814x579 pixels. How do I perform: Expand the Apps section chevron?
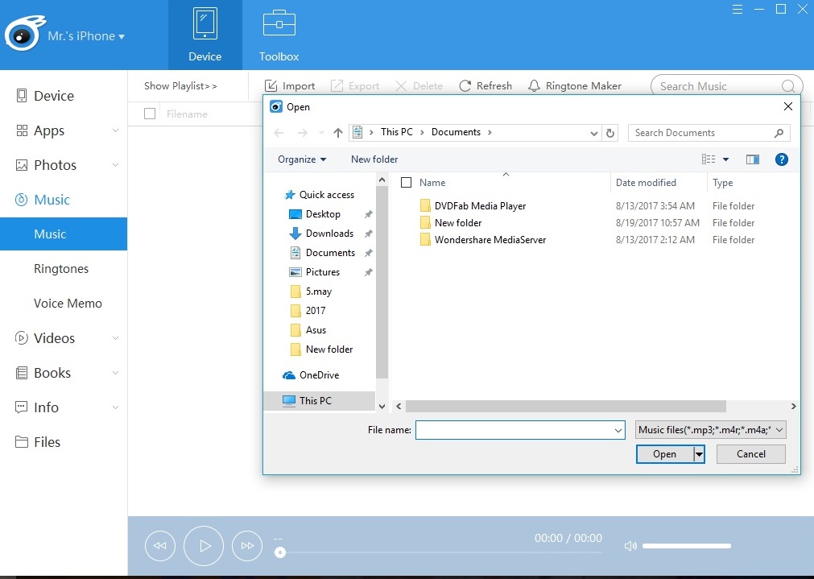pyautogui.click(x=115, y=130)
